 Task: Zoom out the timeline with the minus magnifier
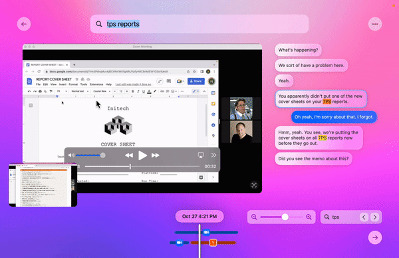(254, 217)
